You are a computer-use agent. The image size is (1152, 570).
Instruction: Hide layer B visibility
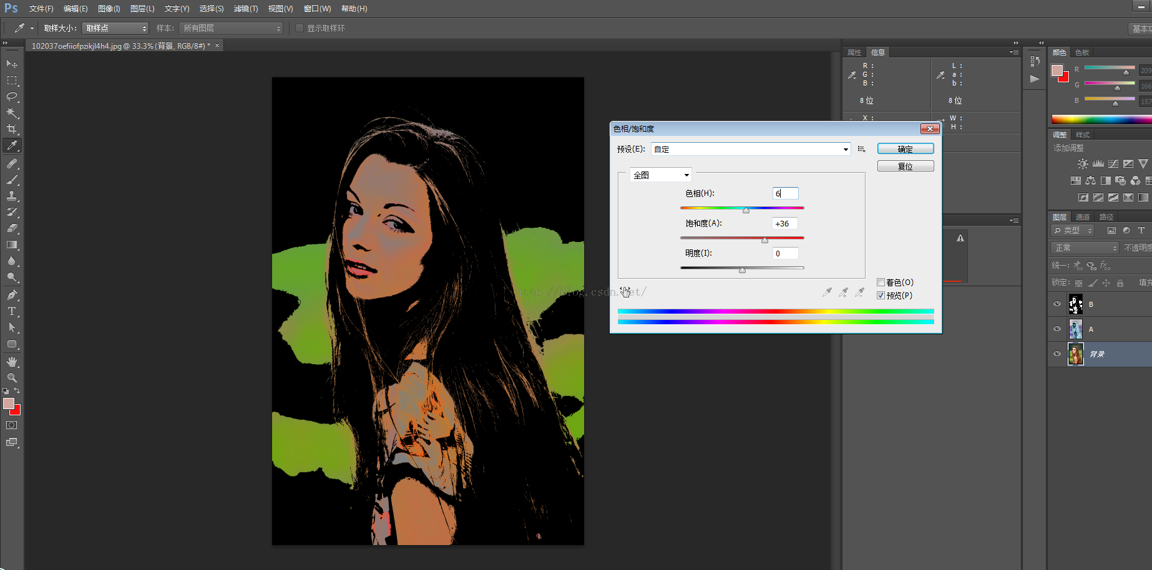(1057, 304)
